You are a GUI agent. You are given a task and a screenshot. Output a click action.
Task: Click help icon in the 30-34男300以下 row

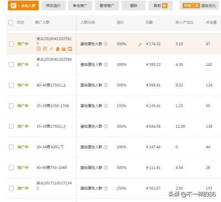pos(106,147)
